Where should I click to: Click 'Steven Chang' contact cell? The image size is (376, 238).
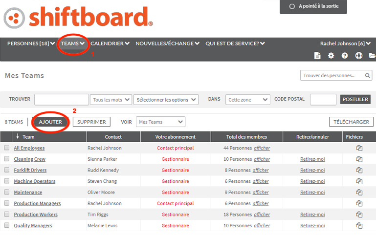102,181
